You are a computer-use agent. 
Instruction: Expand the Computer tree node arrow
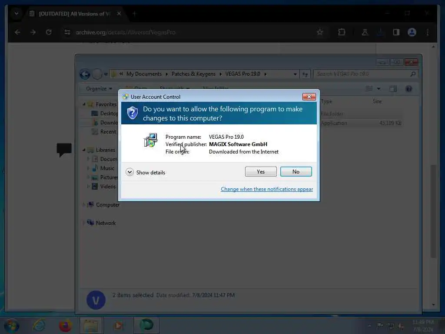pos(84,205)
